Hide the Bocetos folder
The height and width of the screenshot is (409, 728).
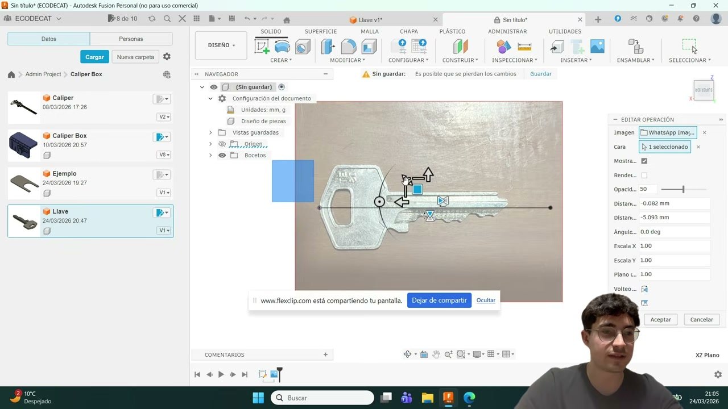pyautogui.click(x=222, y=155)
